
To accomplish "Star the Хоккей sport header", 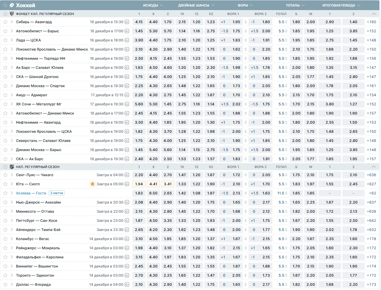I will coord(5,5).
